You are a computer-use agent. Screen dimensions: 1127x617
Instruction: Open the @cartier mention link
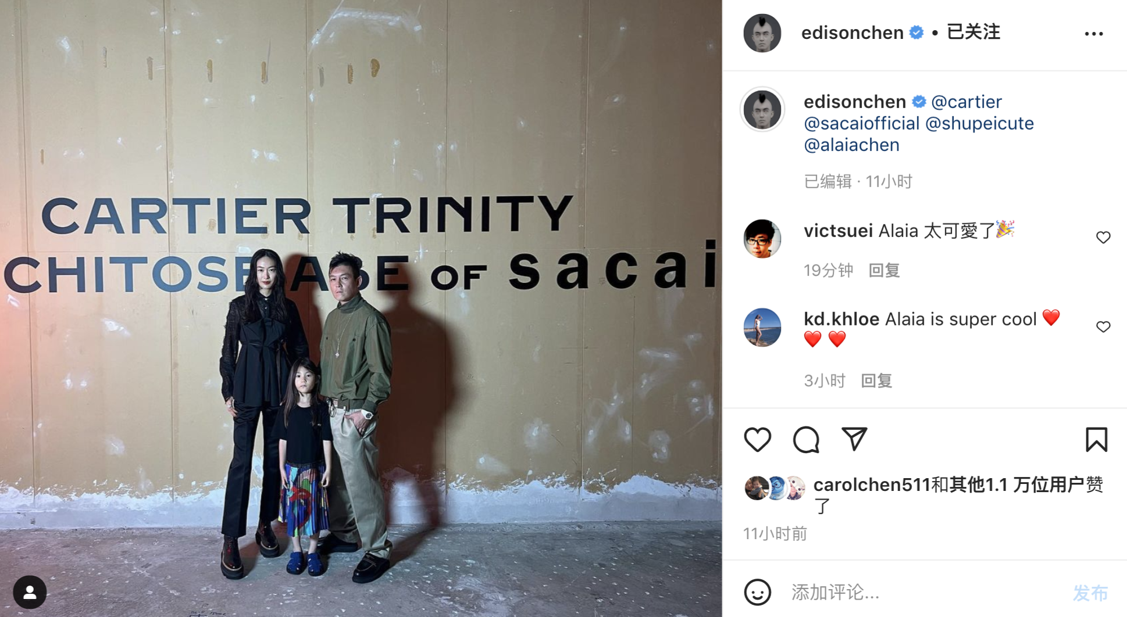[x=966, y=102]
